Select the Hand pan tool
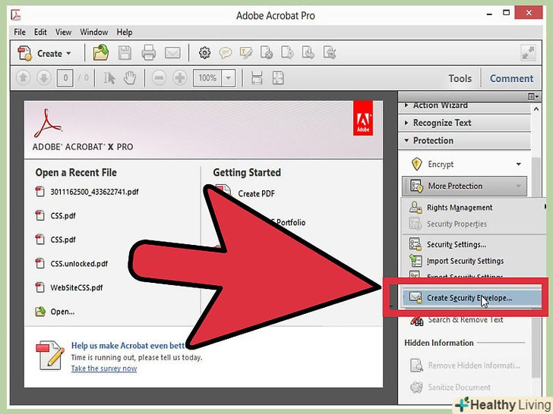Screen dimensions: 553x414 (130, 78)
